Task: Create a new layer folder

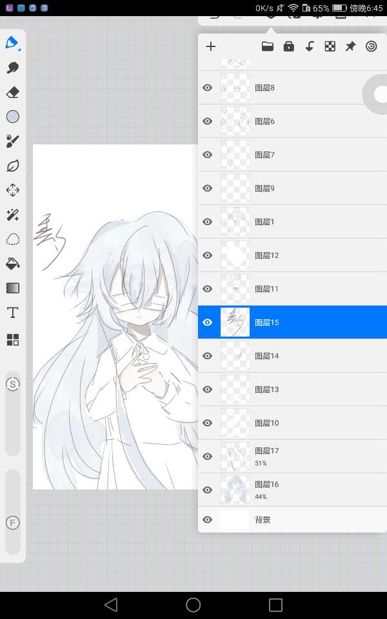Action: 268,46
